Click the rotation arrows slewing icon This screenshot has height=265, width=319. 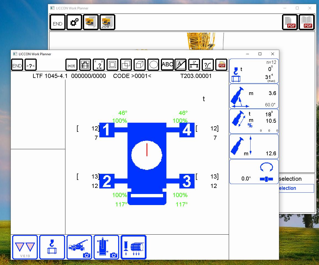tap(267, 167)
